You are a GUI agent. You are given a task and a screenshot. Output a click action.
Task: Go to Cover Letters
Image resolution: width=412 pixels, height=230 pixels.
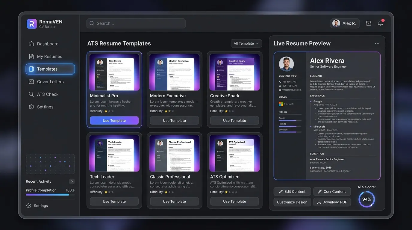(50, 81)
